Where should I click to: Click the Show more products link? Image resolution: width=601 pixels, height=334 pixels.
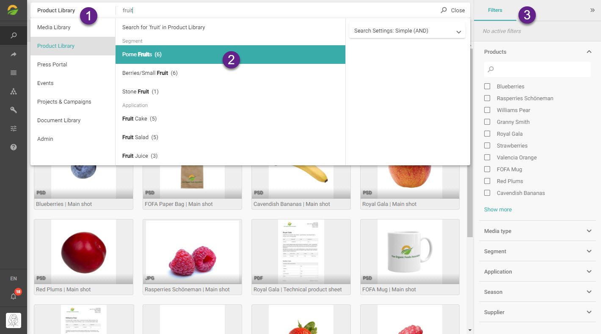point(498,209)
